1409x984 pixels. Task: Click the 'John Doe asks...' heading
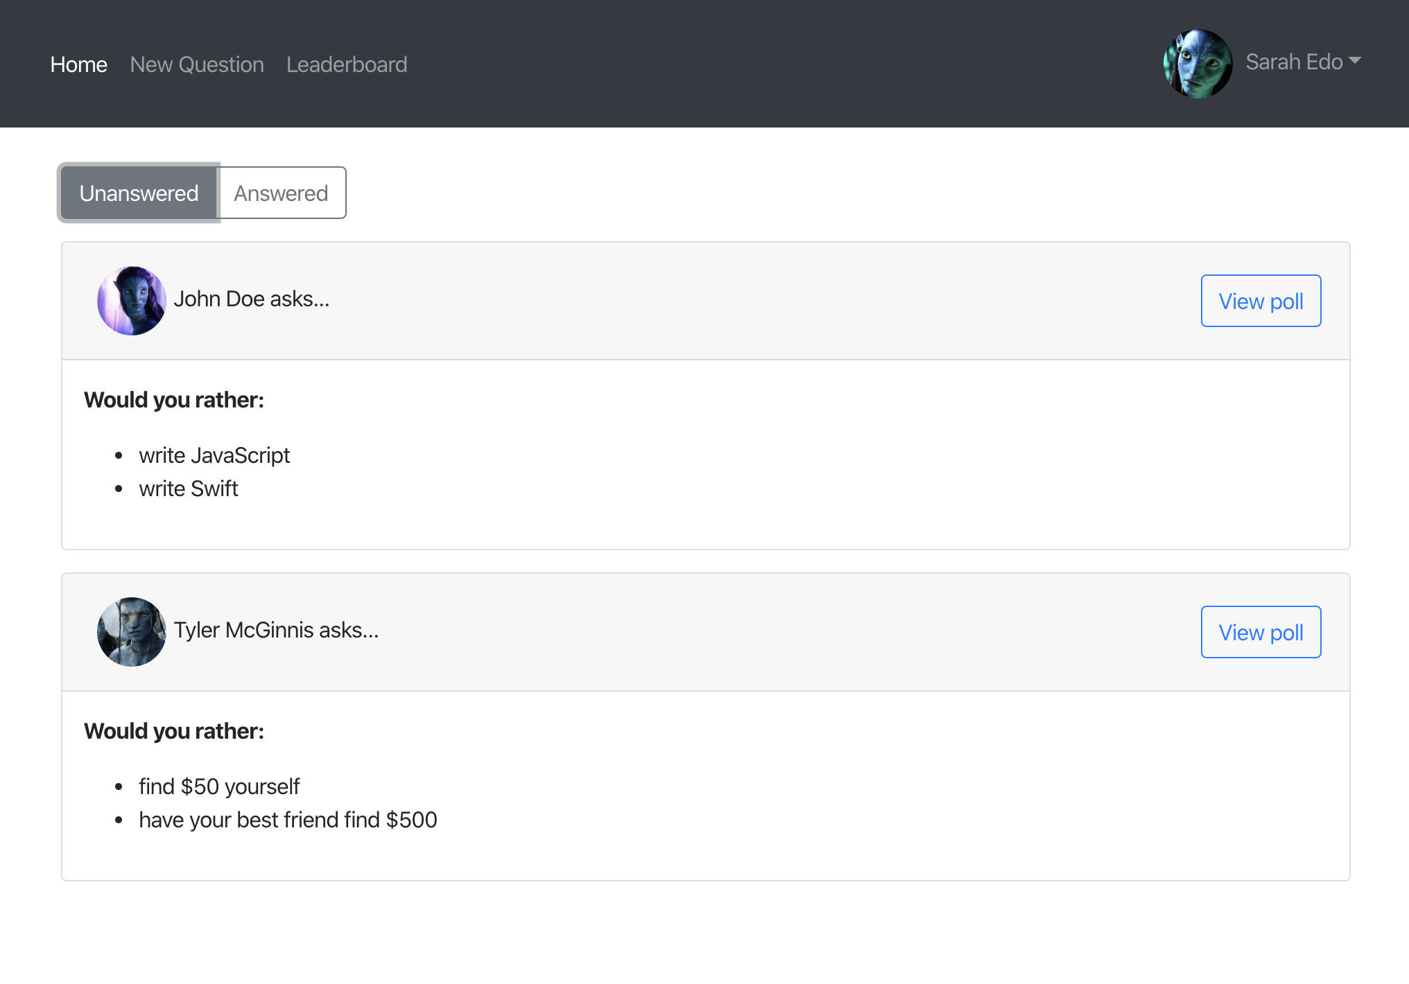pos(252,299)
